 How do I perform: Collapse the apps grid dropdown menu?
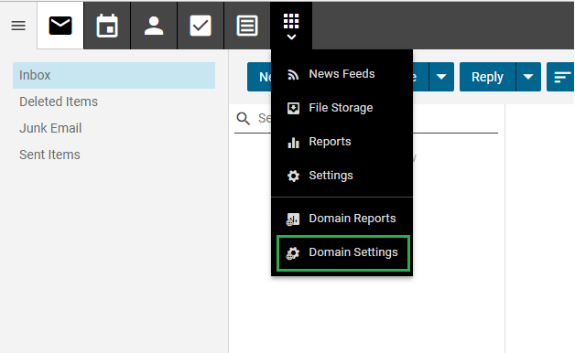click(291, 26)
